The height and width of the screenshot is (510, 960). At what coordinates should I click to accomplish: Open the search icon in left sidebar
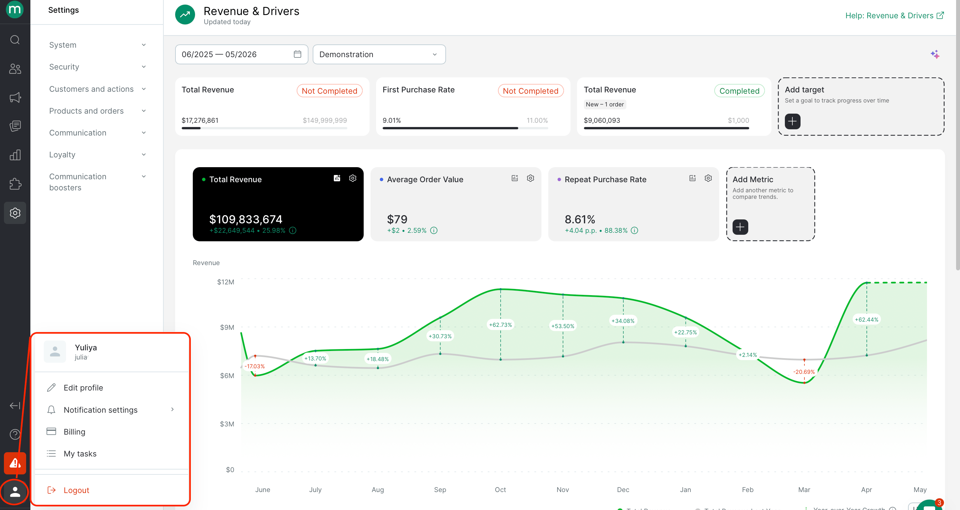coord(15,40)
